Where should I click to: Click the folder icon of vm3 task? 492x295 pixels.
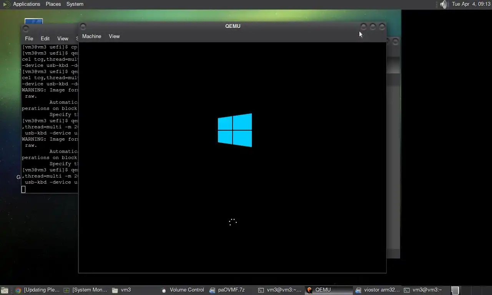click(x=115, y=290)
